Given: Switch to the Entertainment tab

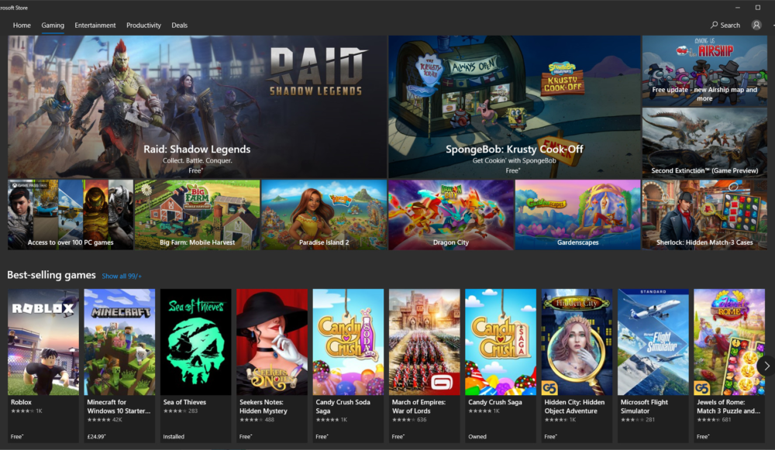Looking at the screenshot, I should click(x=95, y=26).
